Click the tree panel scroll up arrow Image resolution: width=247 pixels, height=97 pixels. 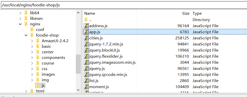[x=78, y=13]
